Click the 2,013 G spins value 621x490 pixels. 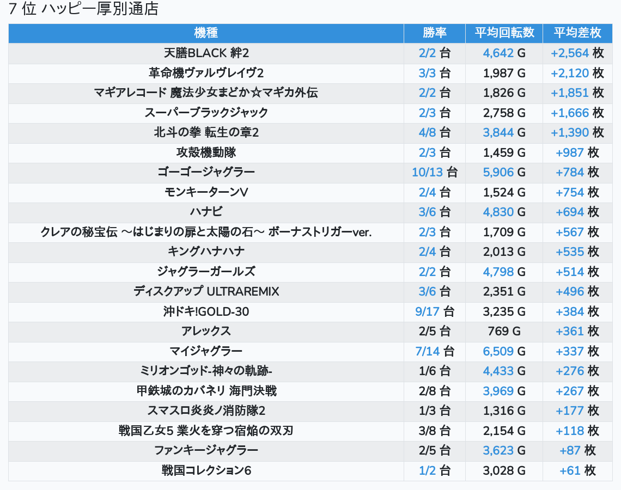coord(504,252)
